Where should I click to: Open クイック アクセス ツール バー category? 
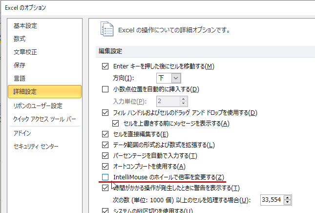(x=44, y=119)
